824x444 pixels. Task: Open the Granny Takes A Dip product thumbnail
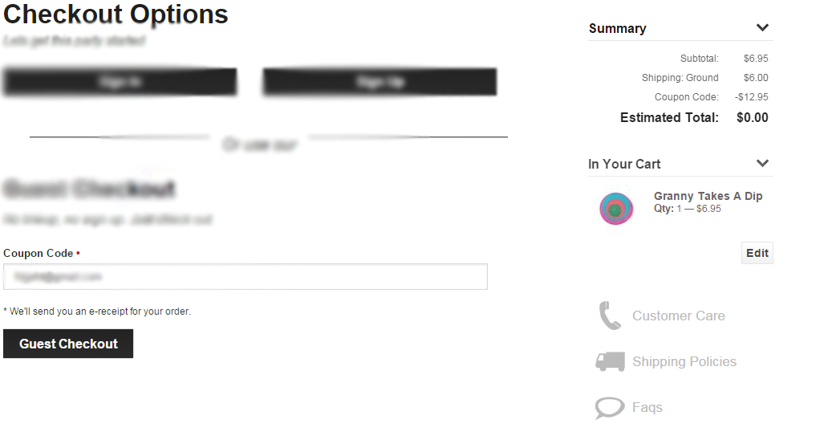616,208
